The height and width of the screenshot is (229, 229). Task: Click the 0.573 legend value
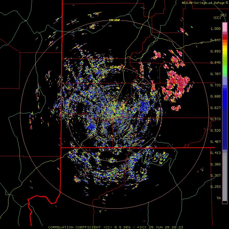[216, 119]
